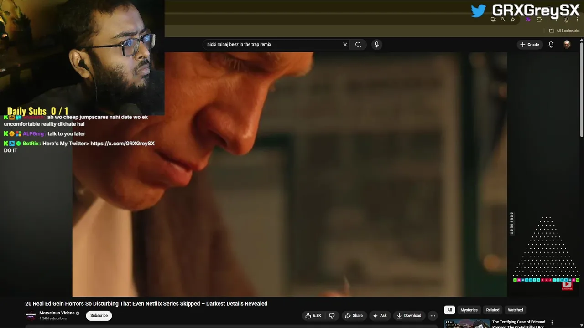Subscribe to Marvelous Videos
This screenshot has width=584, height=328.
tap(99, 315)
